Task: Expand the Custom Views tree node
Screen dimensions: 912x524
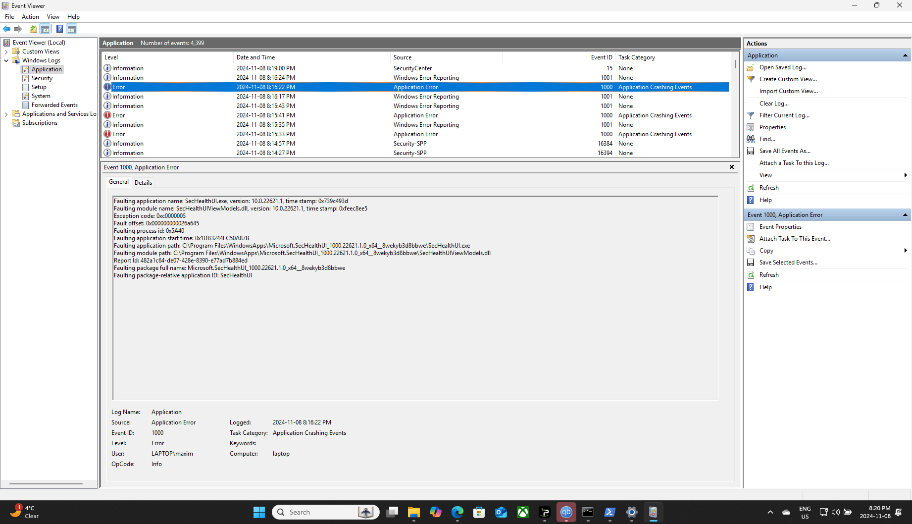Action: 6,52
